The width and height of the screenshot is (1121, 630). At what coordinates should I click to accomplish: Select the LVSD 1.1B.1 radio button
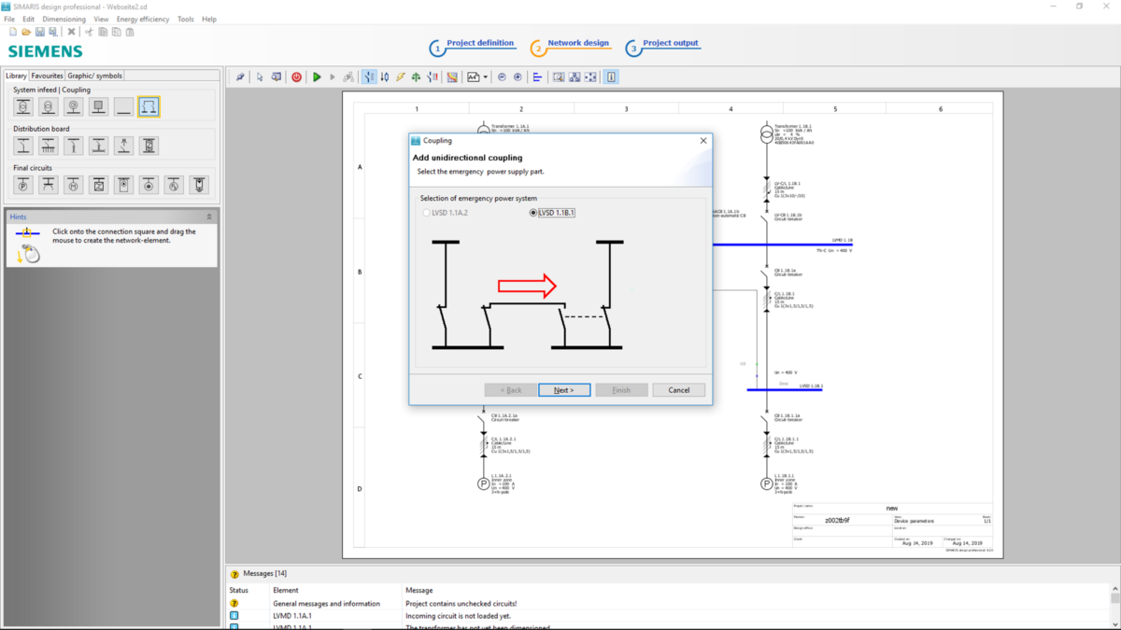pos(533,213)
